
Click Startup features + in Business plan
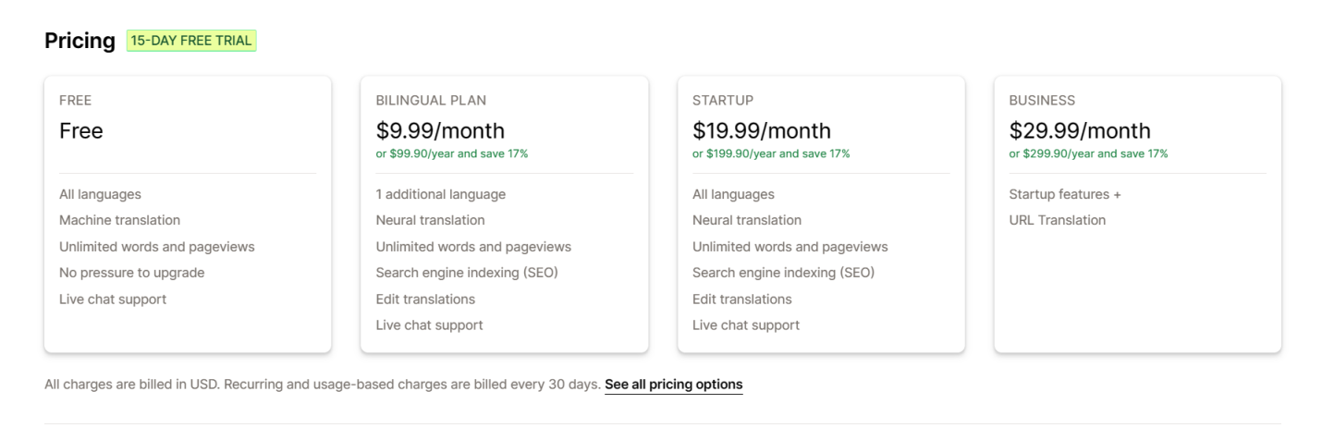1064,194
